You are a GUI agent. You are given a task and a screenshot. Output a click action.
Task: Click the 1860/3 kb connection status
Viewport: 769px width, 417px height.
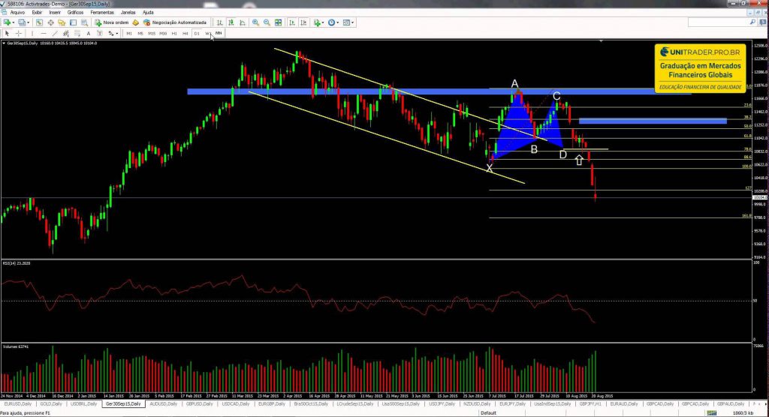[x=743, y=413]
